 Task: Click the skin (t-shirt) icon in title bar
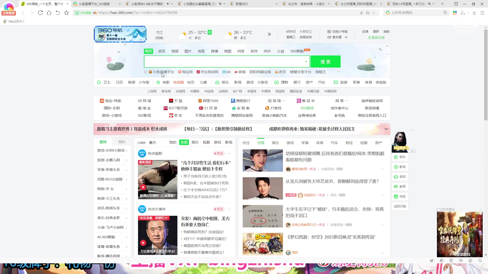pos(456,4)
